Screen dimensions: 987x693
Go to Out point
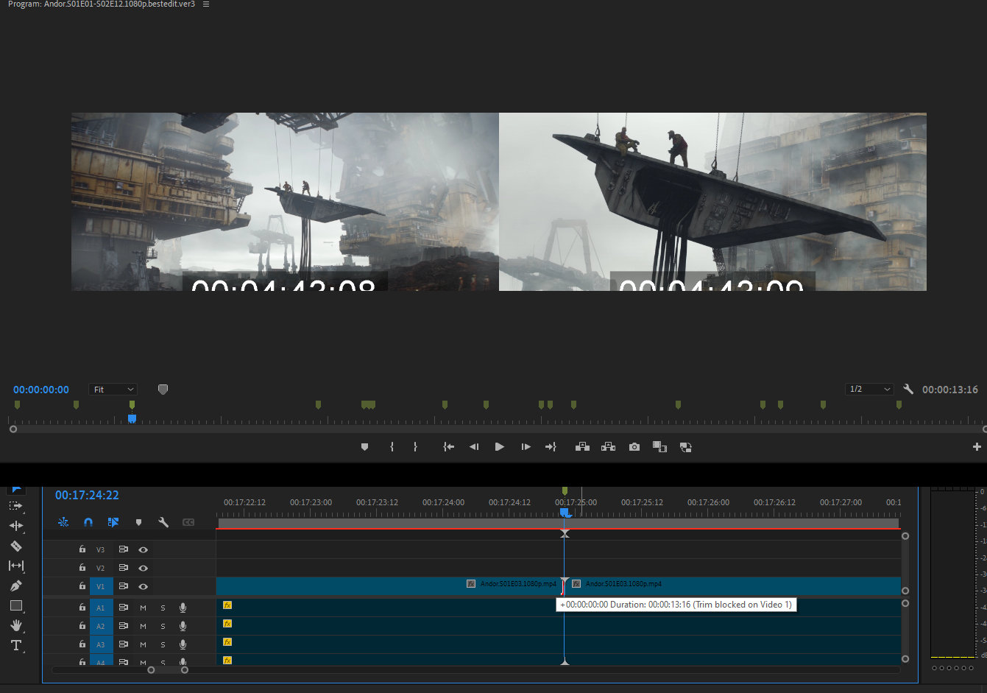pyautogui.click(x=551, y=447)
